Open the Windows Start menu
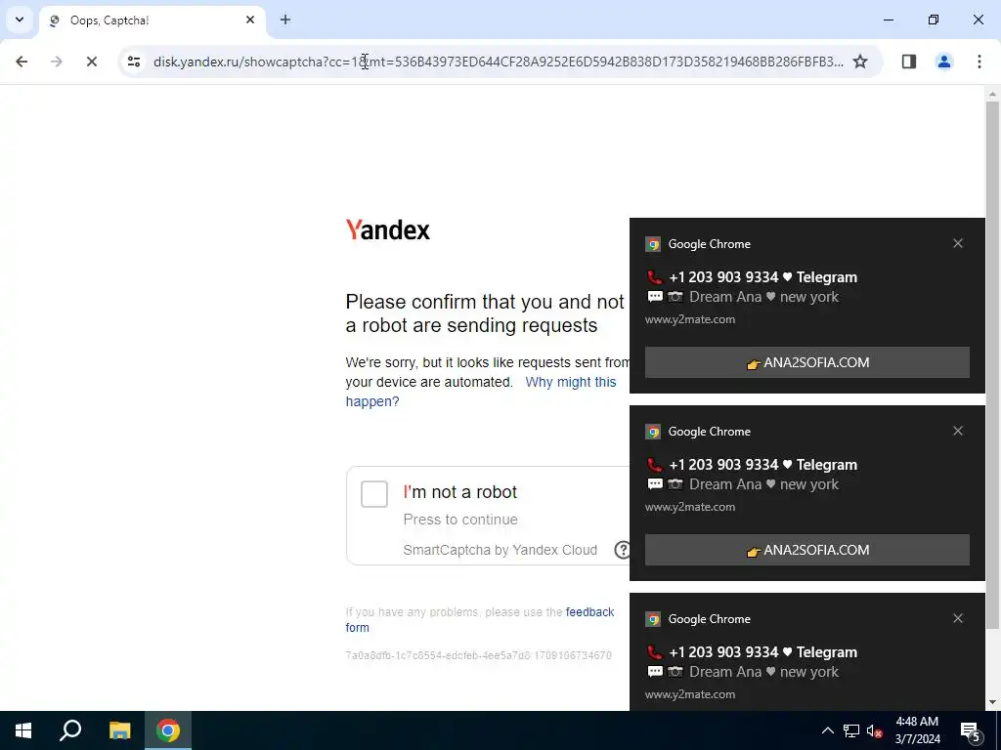Viewport: 1001px width, 750px height. tap(23, 730)
